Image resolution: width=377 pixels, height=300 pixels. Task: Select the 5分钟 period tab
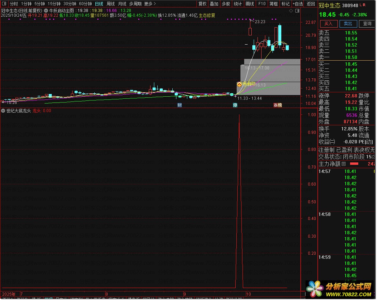point(40,4)
